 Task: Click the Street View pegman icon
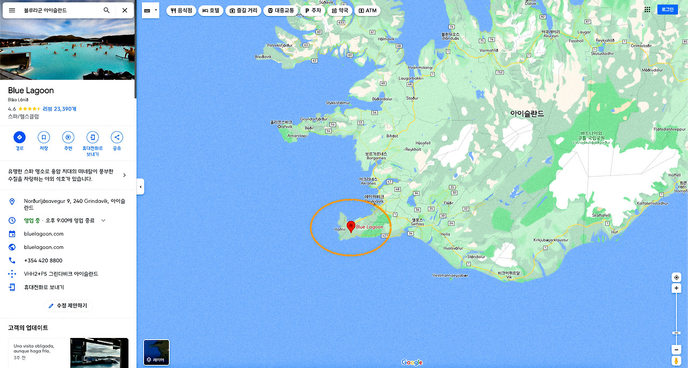coord(677,360)
